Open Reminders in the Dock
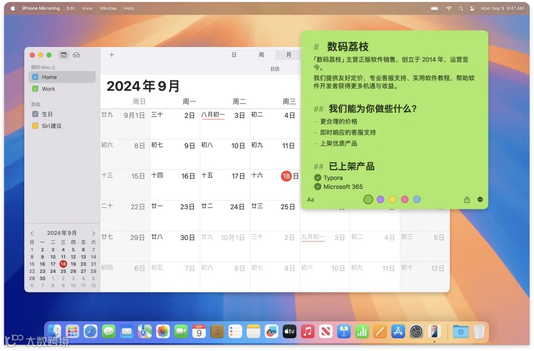Viewport: 534px width, 351px height. click(x=235, y=331)
